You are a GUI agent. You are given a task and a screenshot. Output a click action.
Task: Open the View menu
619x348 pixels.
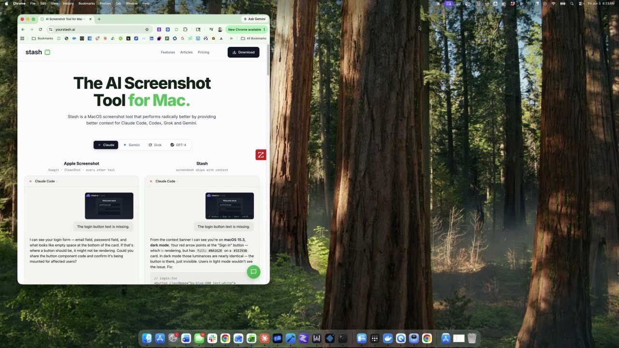(x=55, y=3)
